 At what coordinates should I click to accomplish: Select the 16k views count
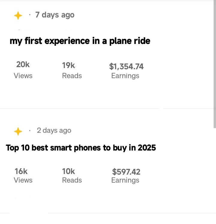click(x=21, y=171)
